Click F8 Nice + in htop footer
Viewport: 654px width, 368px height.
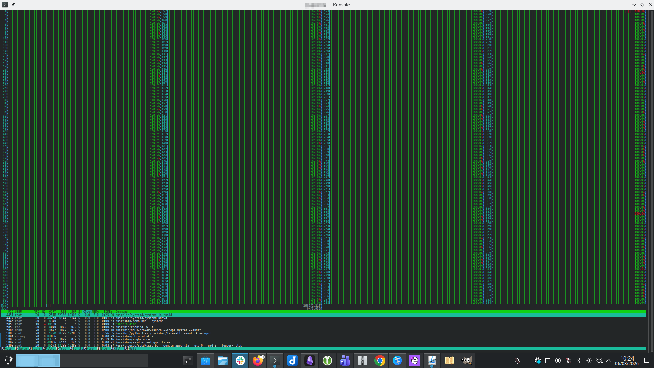pos(104,349)
